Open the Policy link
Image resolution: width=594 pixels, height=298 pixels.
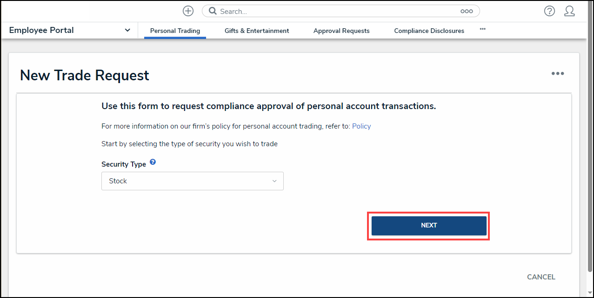(361, 126)
